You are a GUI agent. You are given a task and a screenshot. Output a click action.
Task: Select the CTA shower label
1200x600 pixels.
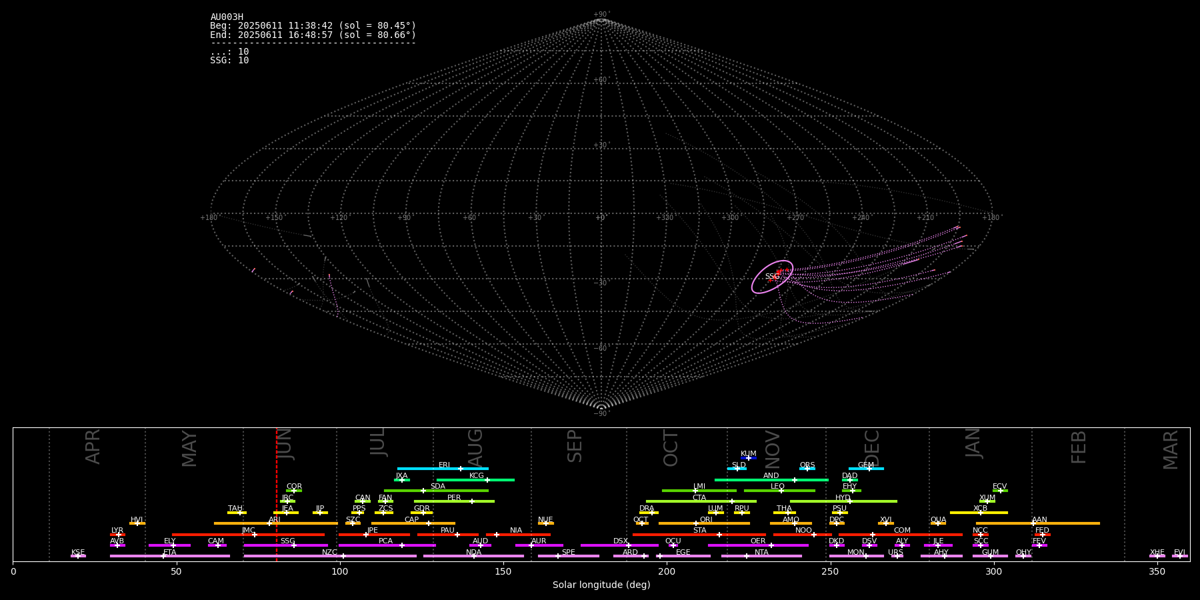pyautogui.click(x=699, y=498)
